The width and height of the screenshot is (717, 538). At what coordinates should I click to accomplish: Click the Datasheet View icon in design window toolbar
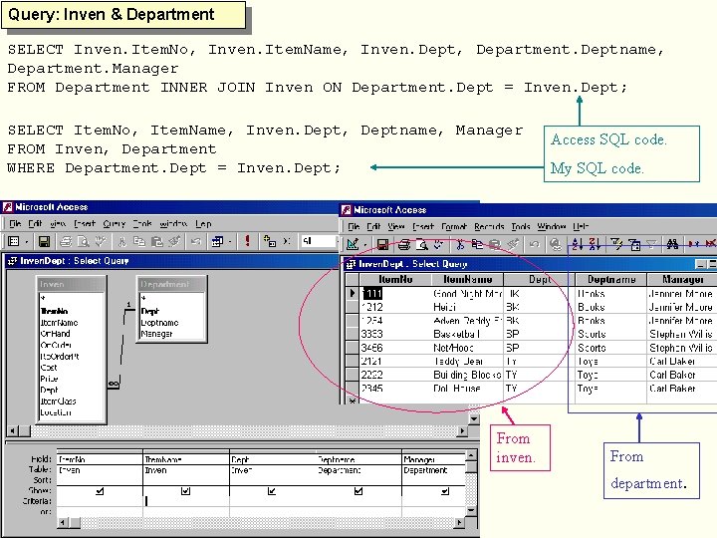[x=14, y=241]
